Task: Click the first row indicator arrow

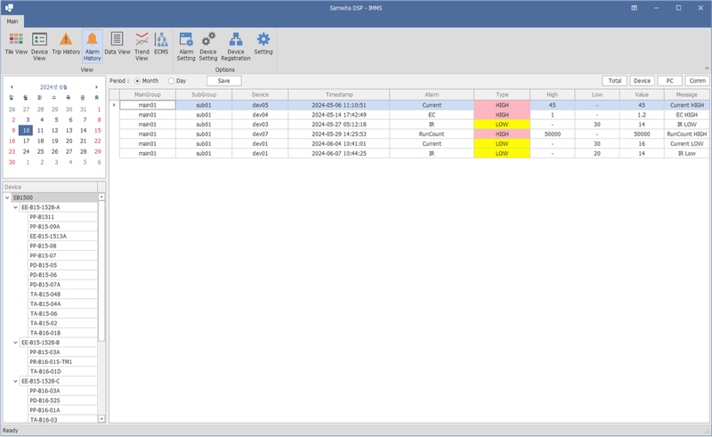Action: pyautogui.click(x=114, y=105)
